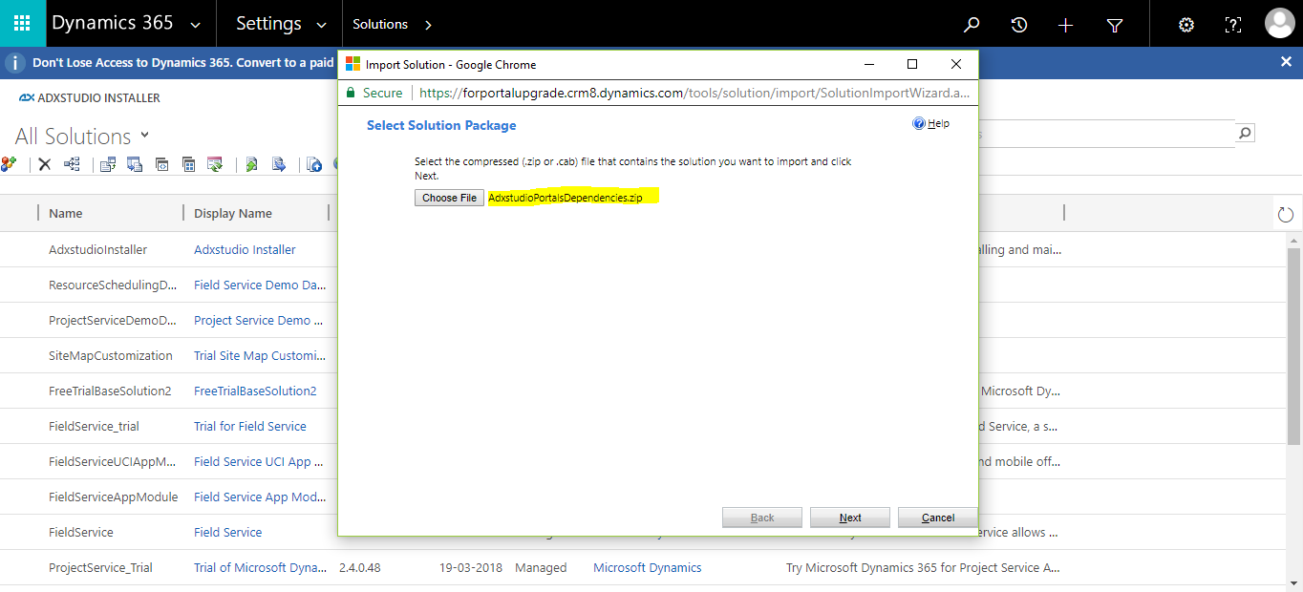The height and width of the screenshot is (592, 1303).
Task: Click the delete X icon in solutions toolbar
Action: pyautogui.click(x=45, y=164)
